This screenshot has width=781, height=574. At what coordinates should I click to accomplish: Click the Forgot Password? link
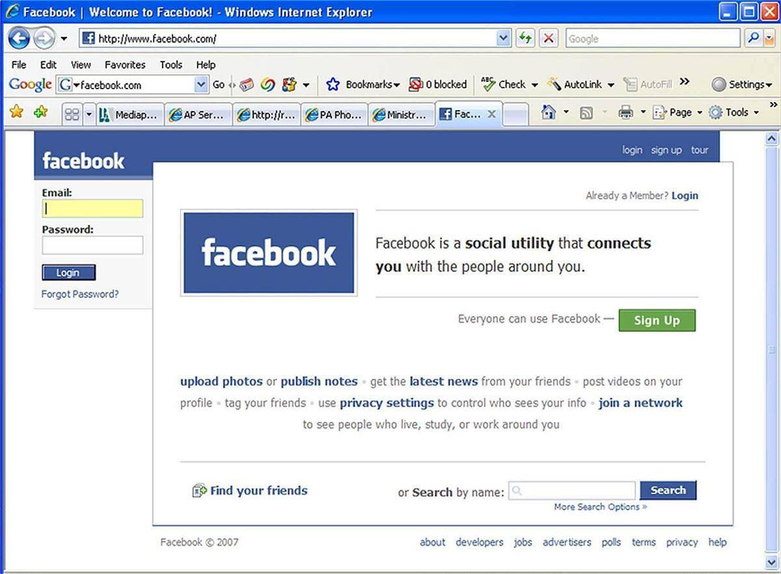click(80, 294)
